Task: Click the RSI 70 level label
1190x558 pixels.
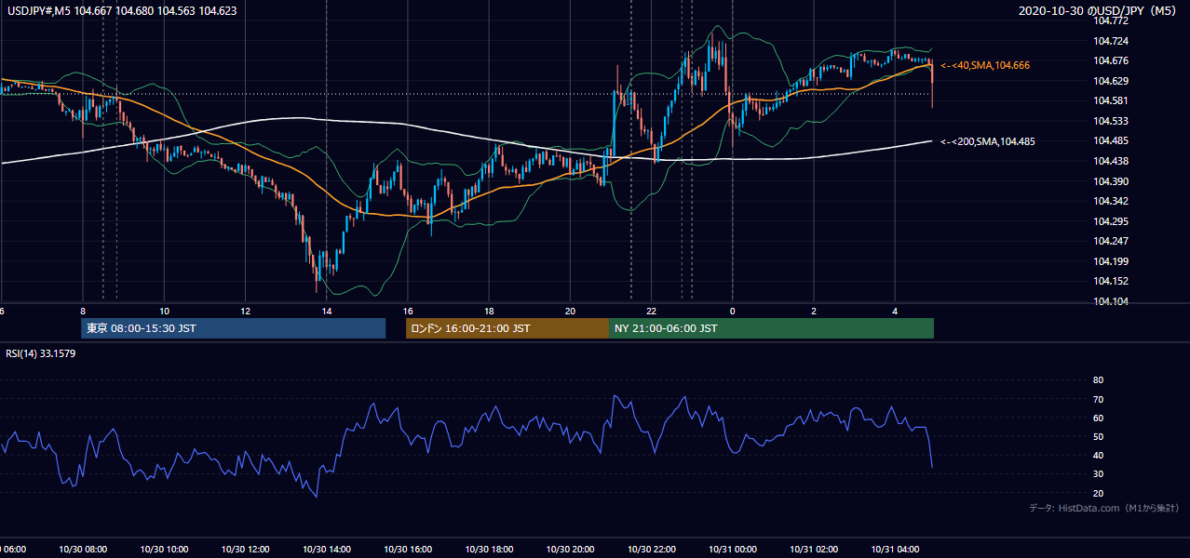Action: [1098, 399]
